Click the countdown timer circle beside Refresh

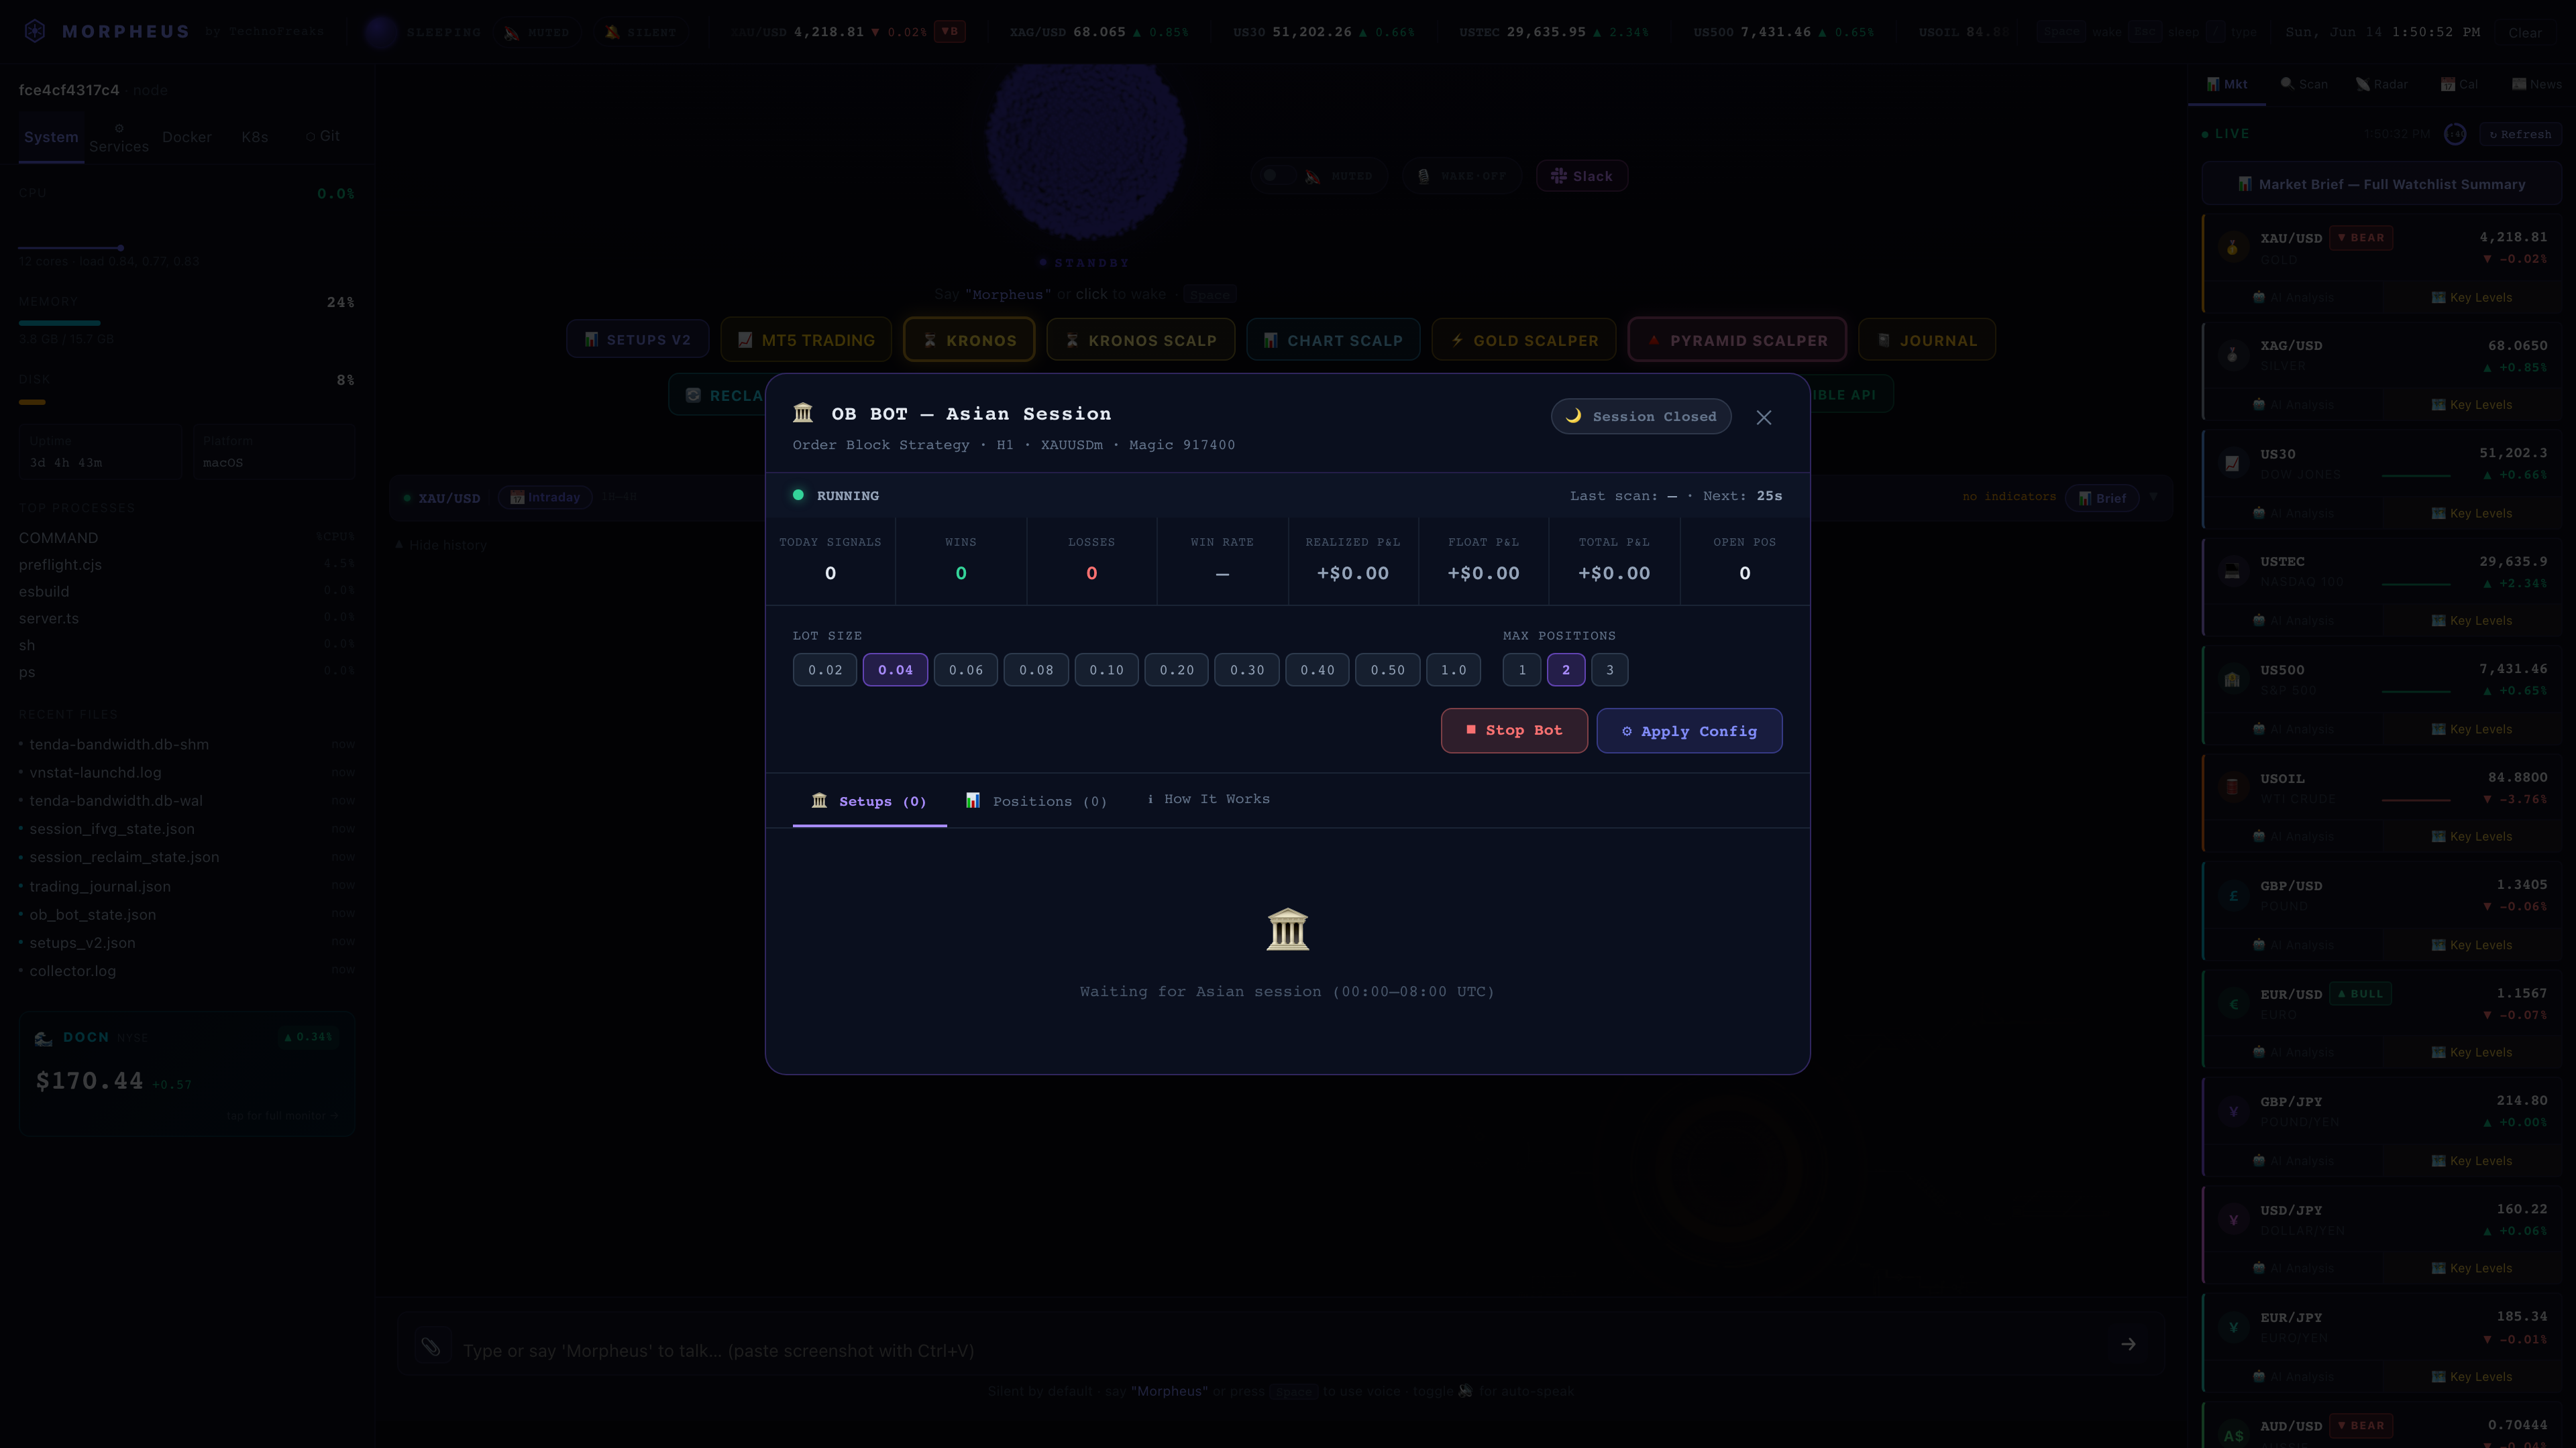tap(2454, 134)
